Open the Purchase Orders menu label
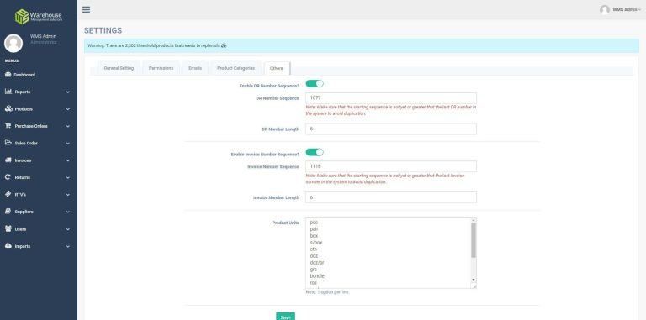The width and height of the screenshot is (646, 320). tap(31, 126)
